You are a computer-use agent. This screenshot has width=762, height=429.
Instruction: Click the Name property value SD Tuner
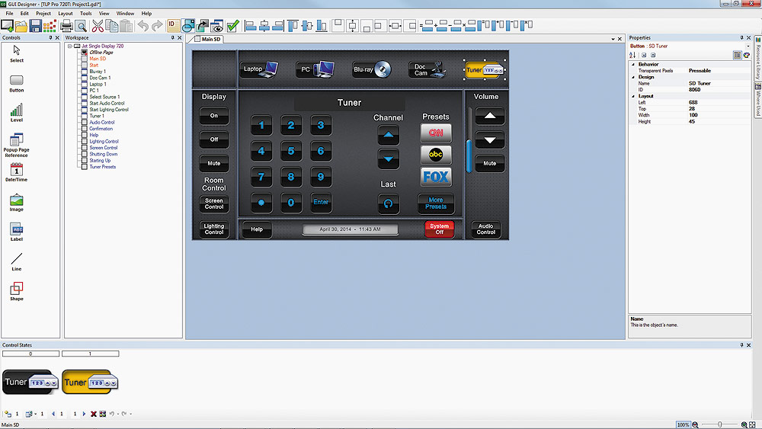700,83
